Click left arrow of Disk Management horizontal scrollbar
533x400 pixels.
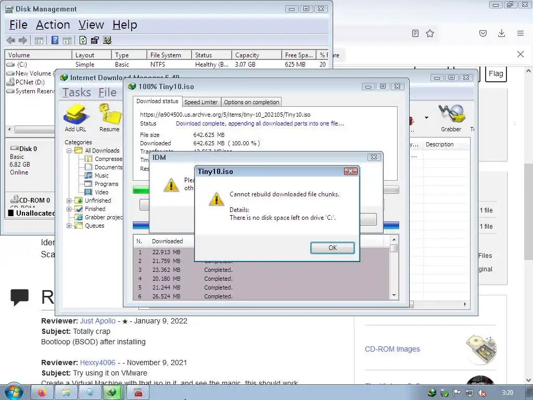(9, 129)
